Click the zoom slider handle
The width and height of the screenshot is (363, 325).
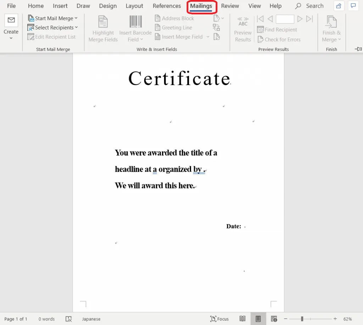pyautogui.click(x=302, y=319)
